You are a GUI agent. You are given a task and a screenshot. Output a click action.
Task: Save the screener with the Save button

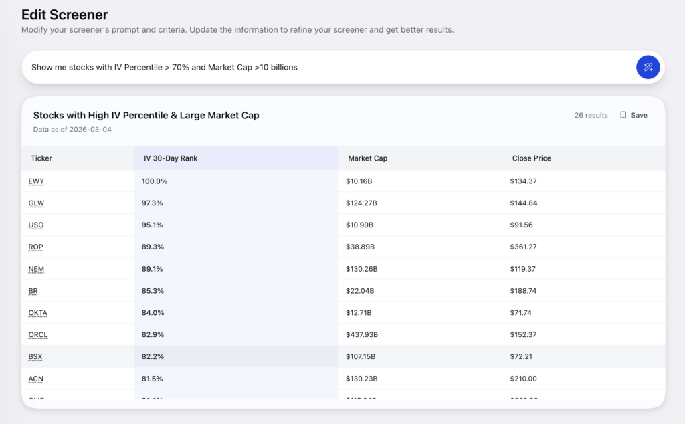pyautogui.click(x=634, y=115)
